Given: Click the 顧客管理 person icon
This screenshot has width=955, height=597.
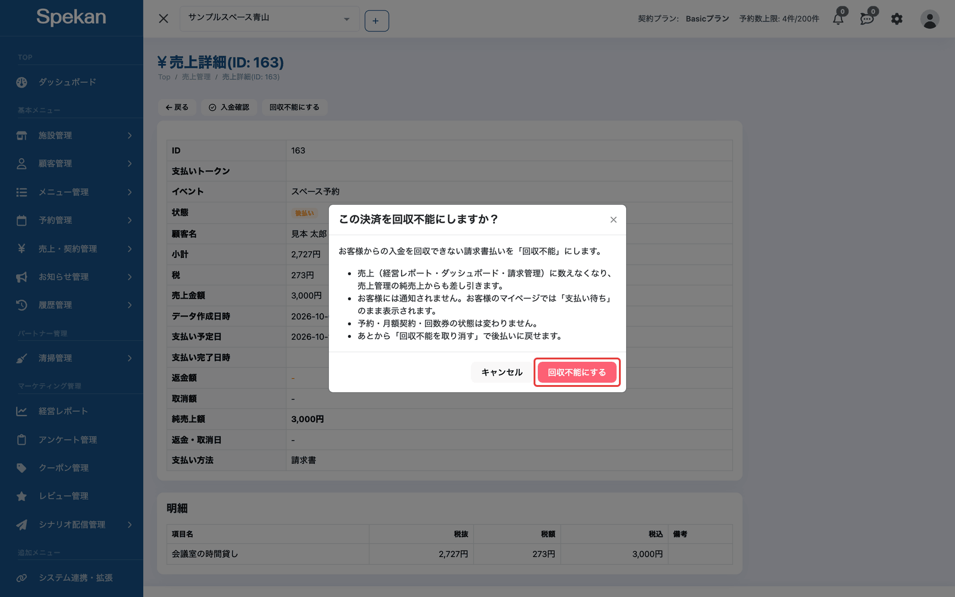Looking at the screenshot, I should (x=21, y=164).
